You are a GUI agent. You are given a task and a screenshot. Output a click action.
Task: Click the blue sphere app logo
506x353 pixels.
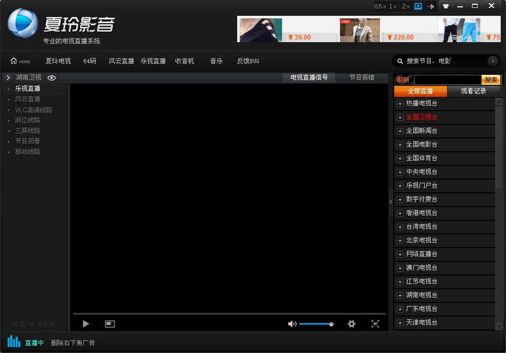coord(23,23)
